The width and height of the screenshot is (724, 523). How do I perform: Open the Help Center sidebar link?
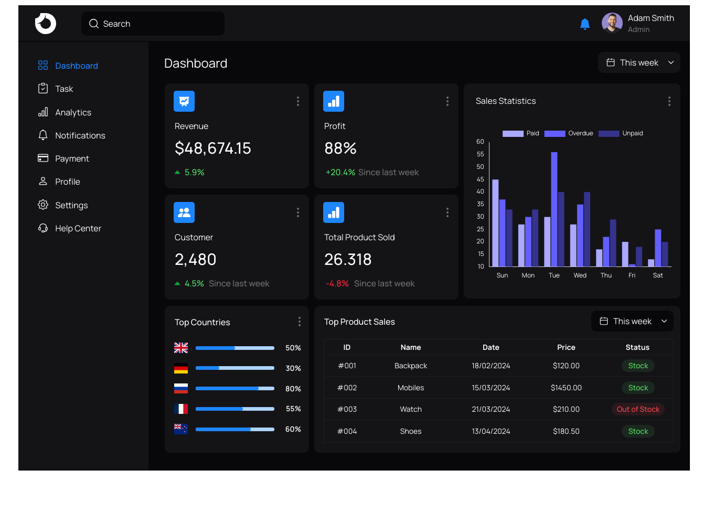pos(78,229)
